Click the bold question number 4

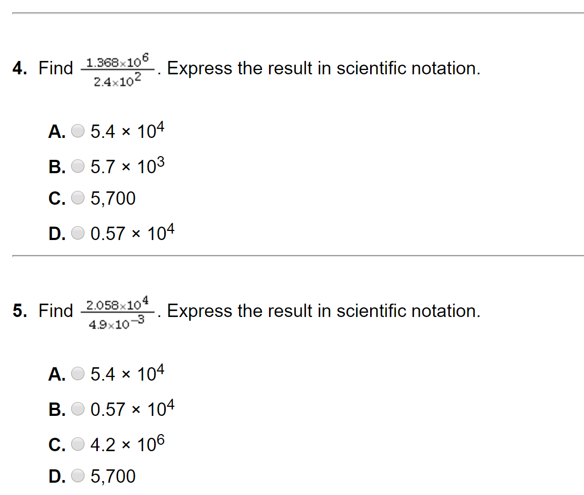click(x=20, y=68)
